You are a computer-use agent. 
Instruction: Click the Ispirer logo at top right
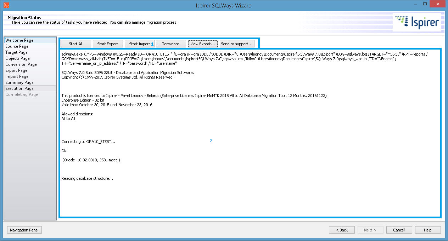417,22
